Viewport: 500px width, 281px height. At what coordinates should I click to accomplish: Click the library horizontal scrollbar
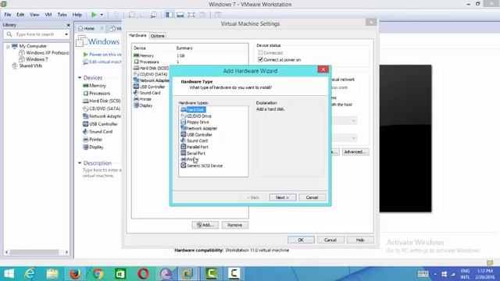tap(34, 252)
